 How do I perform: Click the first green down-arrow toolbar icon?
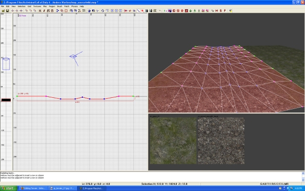tap(191, 11)
